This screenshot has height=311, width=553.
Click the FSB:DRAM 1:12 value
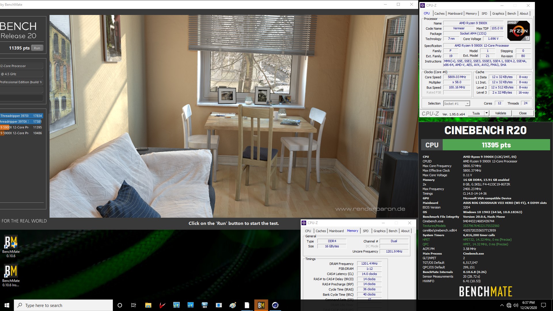point(369,269)
